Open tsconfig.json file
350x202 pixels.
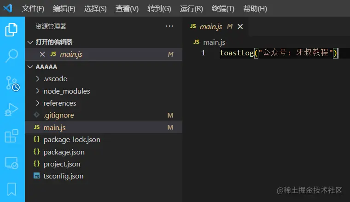[x=104, y=176]
